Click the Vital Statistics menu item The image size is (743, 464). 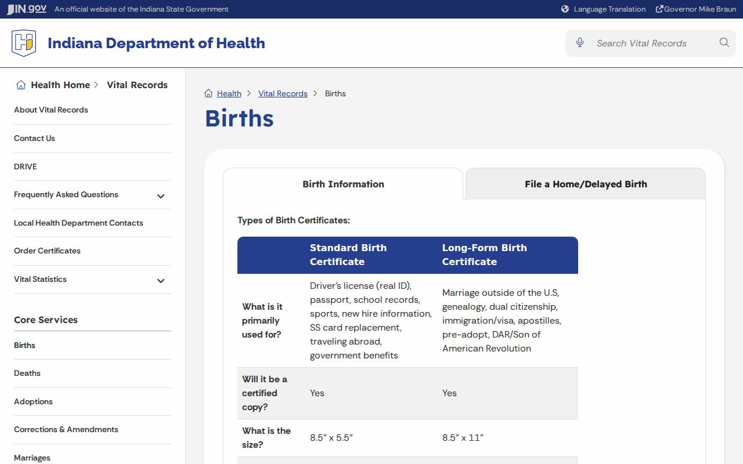click(40, 279)
